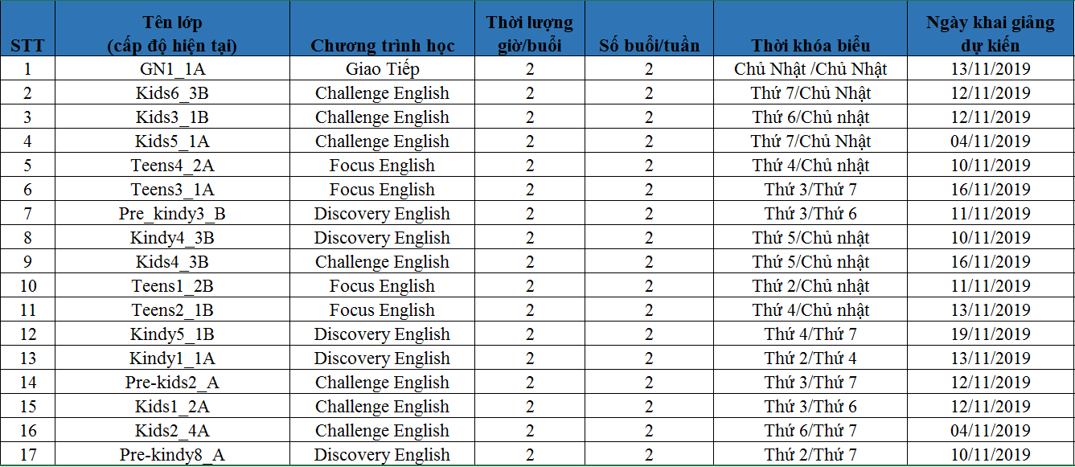Select the GN1_1A class cell

(172, 69)
